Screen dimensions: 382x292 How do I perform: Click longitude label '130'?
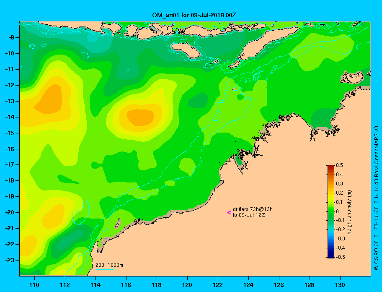click(340, 285)
